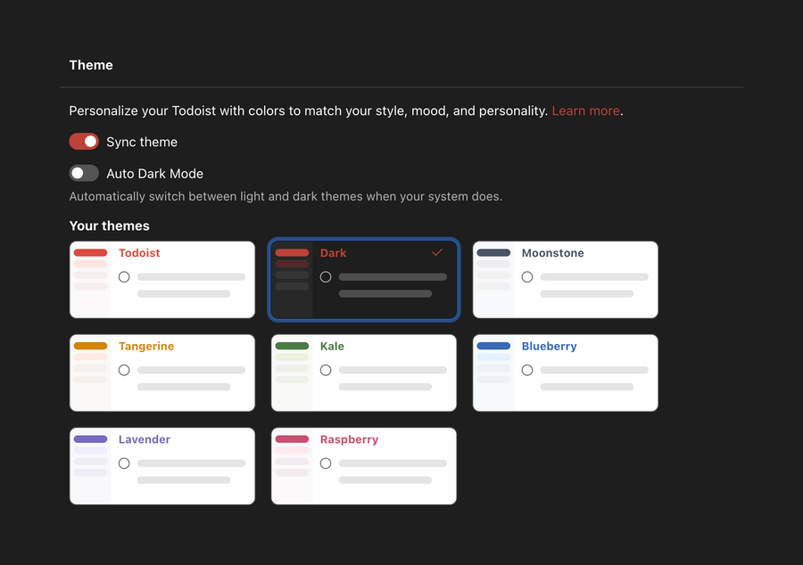The image size is (803, 565).
Task: Click the Dark theme name label
Action: [x=333, y=253]
